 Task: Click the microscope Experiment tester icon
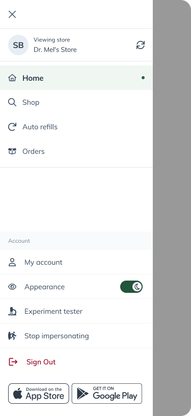[x=12, y=311]
